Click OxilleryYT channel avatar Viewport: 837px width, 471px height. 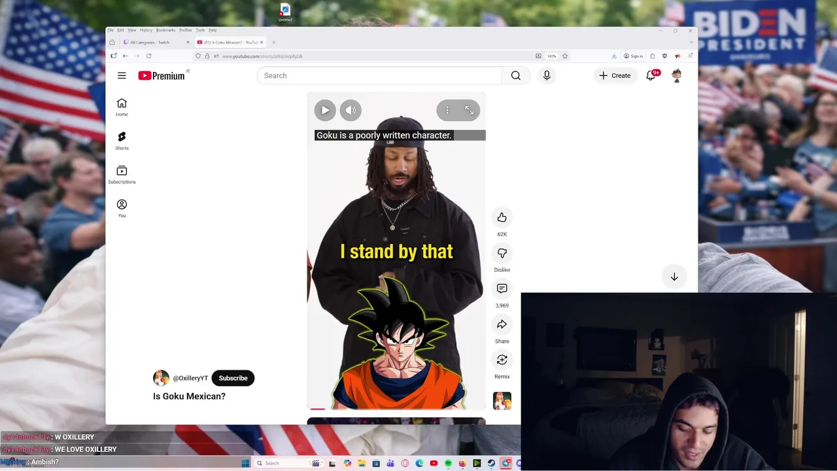click(161, 378)
